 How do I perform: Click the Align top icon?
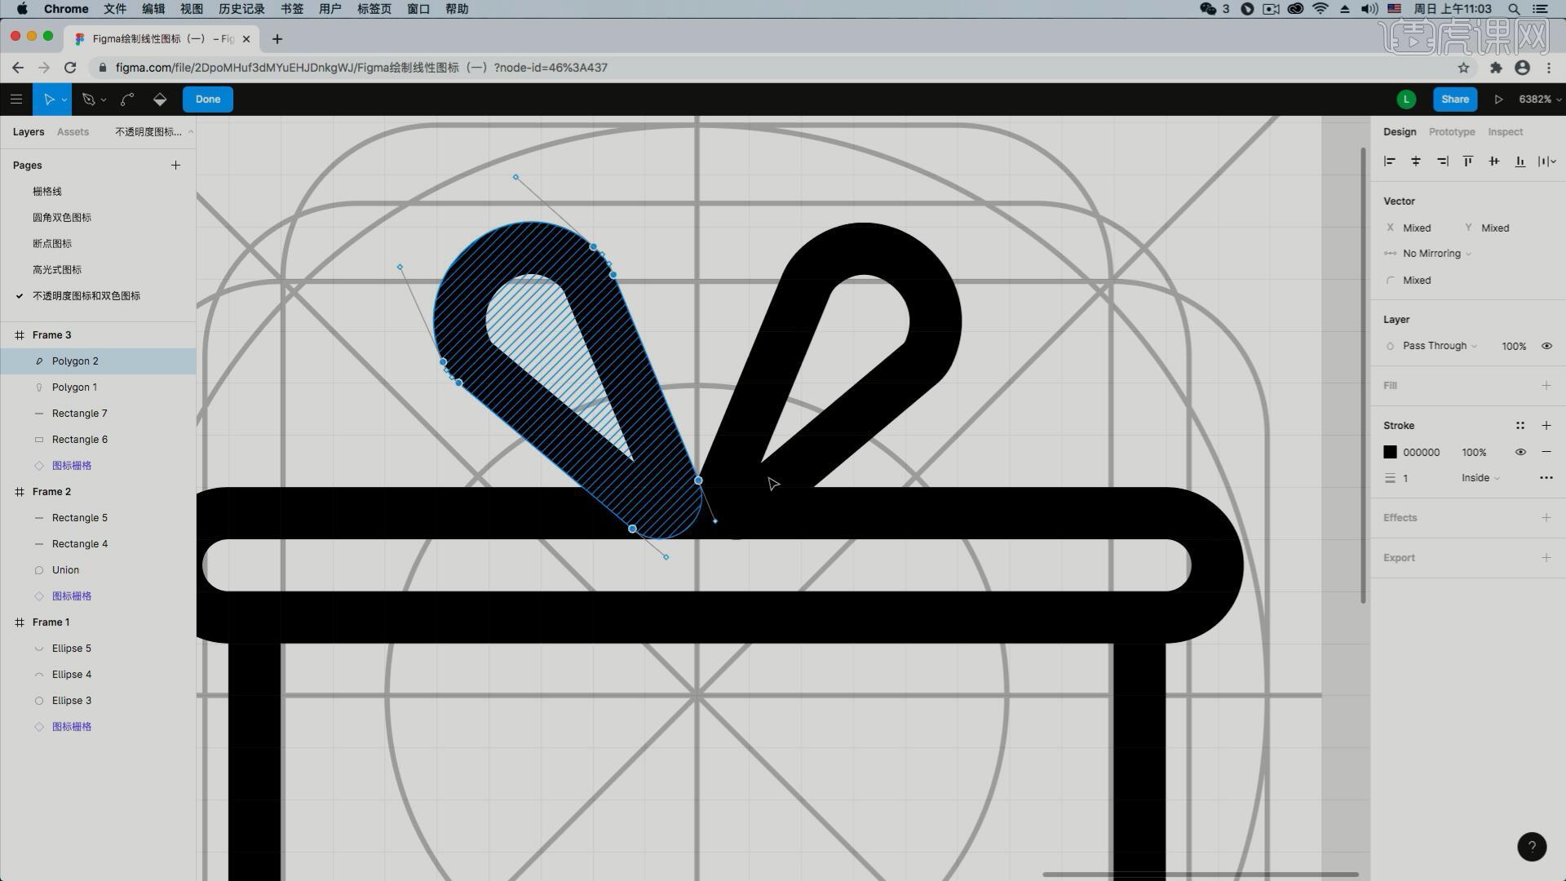[x=1468, y=162]
